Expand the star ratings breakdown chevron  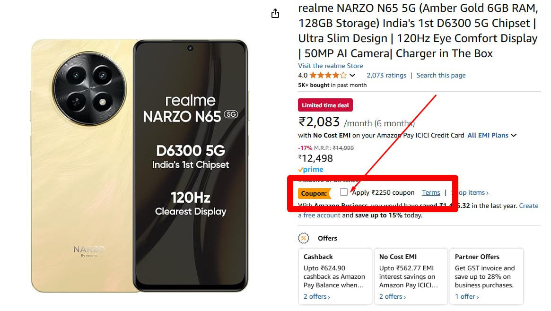(x=352, y=75)
